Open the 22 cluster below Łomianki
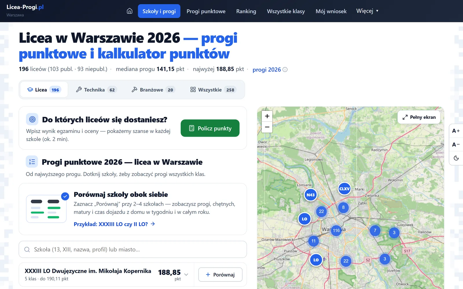Screen dimensions: 463x289 (x=321, y=211)
